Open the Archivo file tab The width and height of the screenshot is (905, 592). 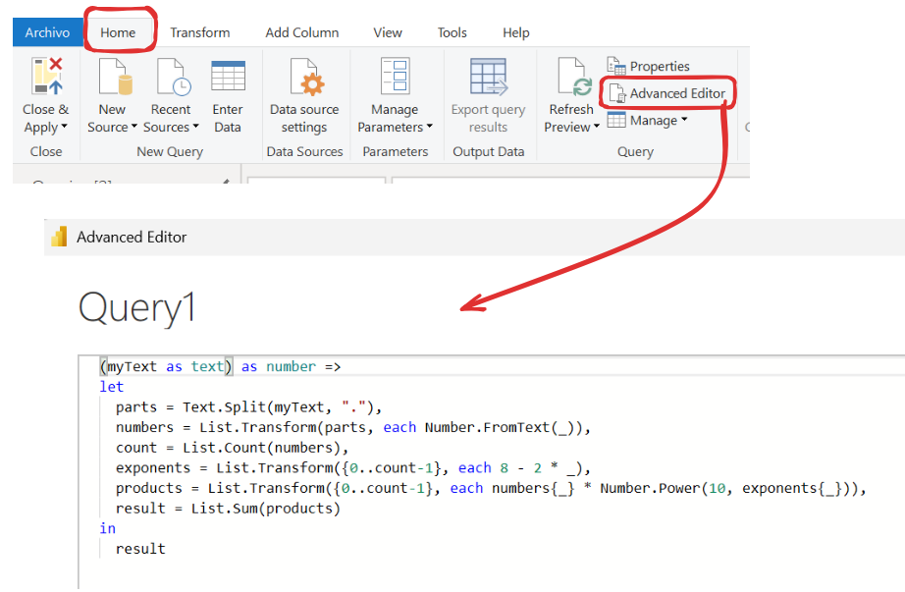[47, 32]
